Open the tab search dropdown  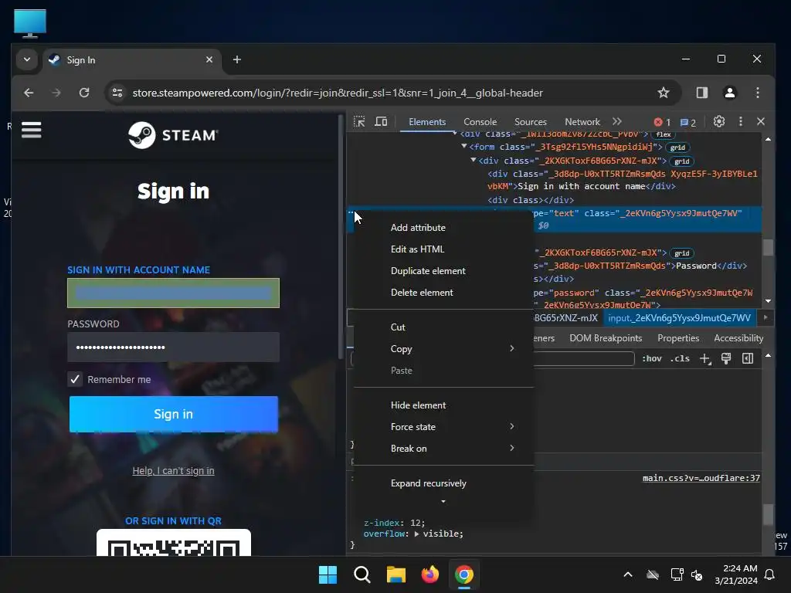27,59
